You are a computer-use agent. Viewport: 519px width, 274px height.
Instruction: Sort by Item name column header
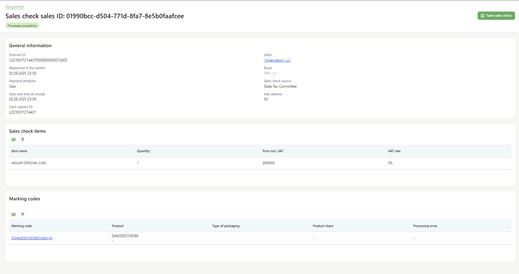tap(19, 151)
